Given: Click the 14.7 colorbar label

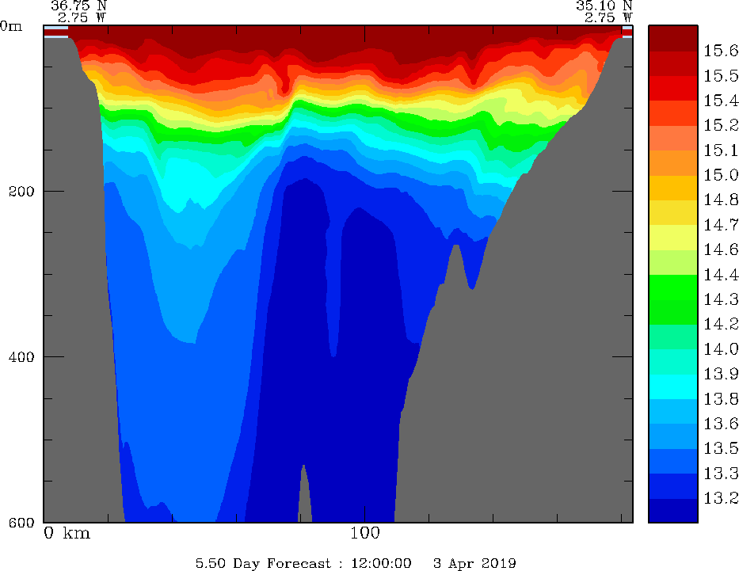Looking at the screenshot, I should (x=721, y=225).
